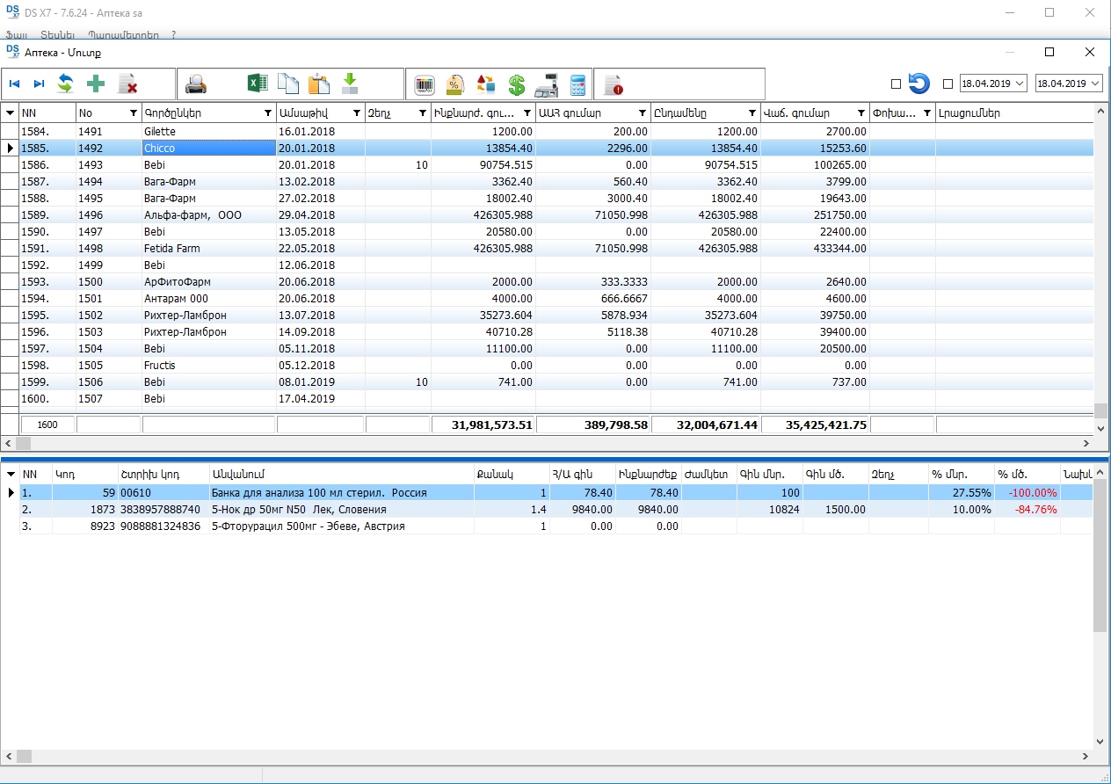Image resolution: width=1111 pixels, height=784 pixels.
Task: Open filter arrow on Զեղչ column
Action: (423, 113)
